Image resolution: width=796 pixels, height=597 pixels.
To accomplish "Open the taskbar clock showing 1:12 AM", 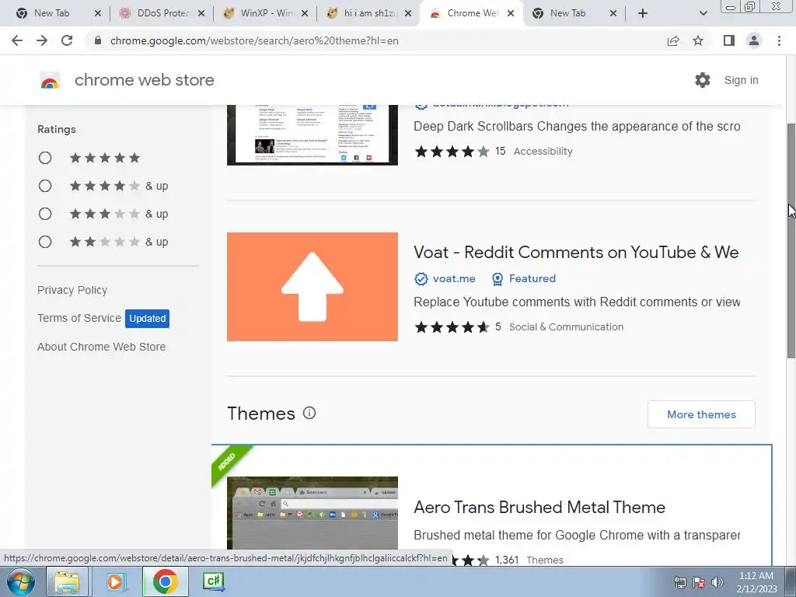I will [756, 582].
